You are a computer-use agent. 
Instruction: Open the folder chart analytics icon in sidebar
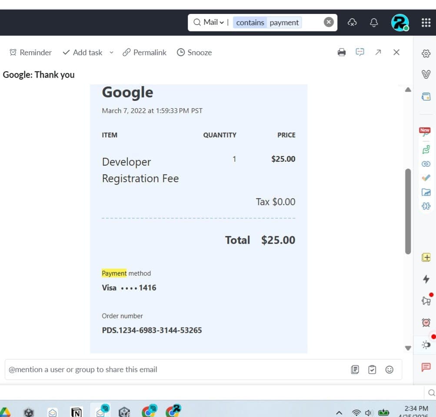click(426, 192)
